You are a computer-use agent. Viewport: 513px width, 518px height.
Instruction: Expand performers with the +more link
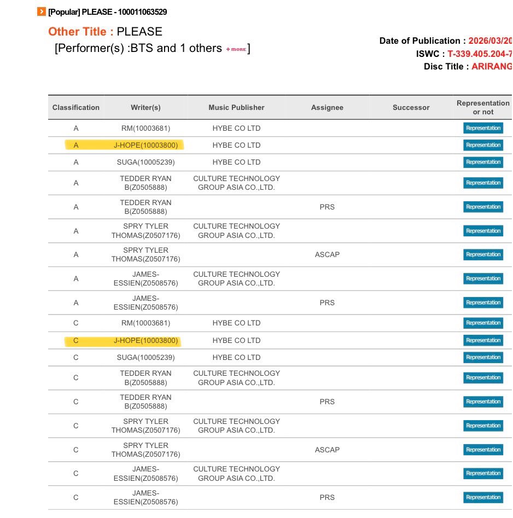point(236,49)
